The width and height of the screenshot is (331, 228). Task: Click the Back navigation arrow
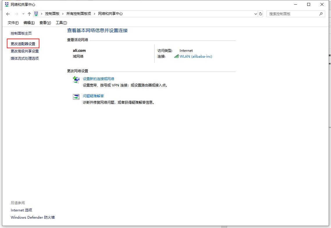[x=8, y=14]
